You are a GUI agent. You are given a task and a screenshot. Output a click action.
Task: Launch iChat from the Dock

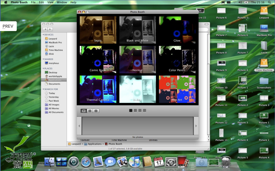pos(110,162)
